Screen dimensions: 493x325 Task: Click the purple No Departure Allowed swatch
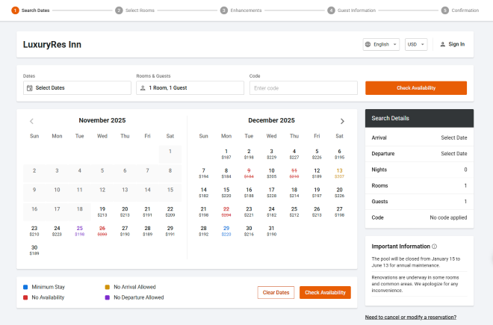(x=108, y=297)
